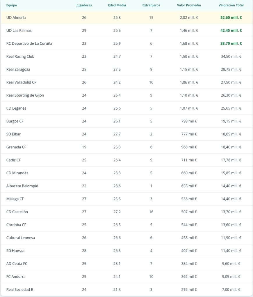Click the 7,00 mill. € total value
The width and height of the screenshot is (253, 297).
[x=231, y=290]
